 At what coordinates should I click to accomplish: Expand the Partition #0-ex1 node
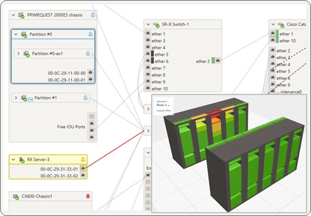pos(18,53)
